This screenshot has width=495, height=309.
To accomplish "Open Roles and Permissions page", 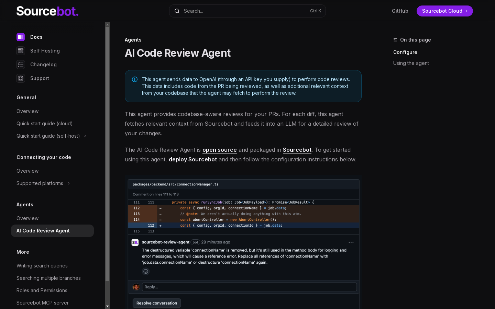I will [x=42, y=290].
